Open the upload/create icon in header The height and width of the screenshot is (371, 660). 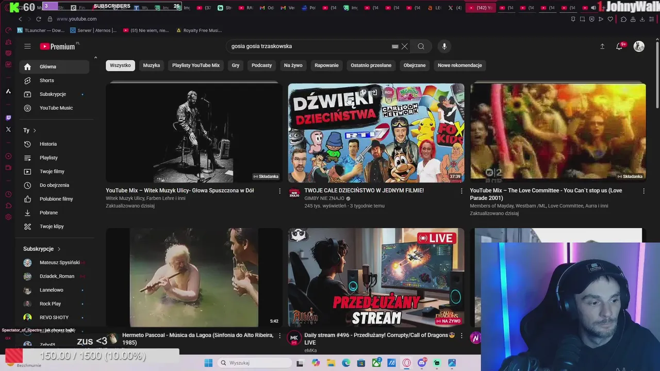(x=602, y=46)
